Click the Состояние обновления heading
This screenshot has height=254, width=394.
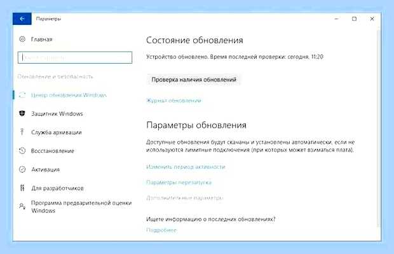click(x=194, y=40)
